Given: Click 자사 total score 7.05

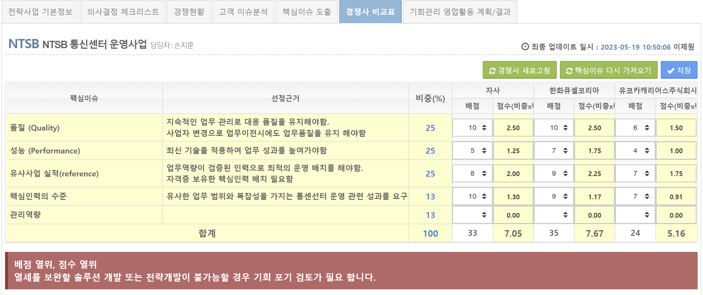Looking at the screenshot, I should tap(513, 233).
